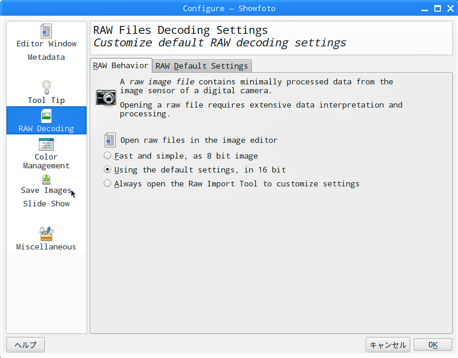Click the ヘルプ help button
The width and height of the screenshot is (458, 358).
click(26, 345)
